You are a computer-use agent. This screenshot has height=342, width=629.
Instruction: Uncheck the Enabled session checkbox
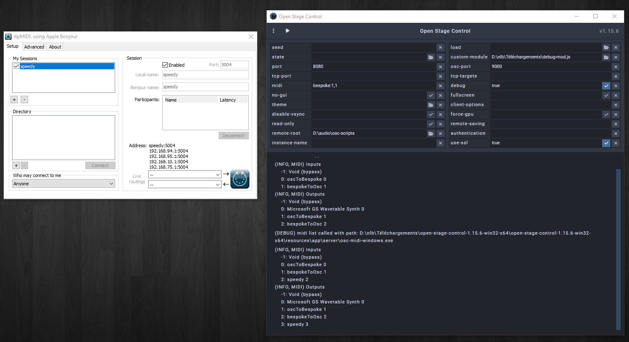(x=165, y=65)
